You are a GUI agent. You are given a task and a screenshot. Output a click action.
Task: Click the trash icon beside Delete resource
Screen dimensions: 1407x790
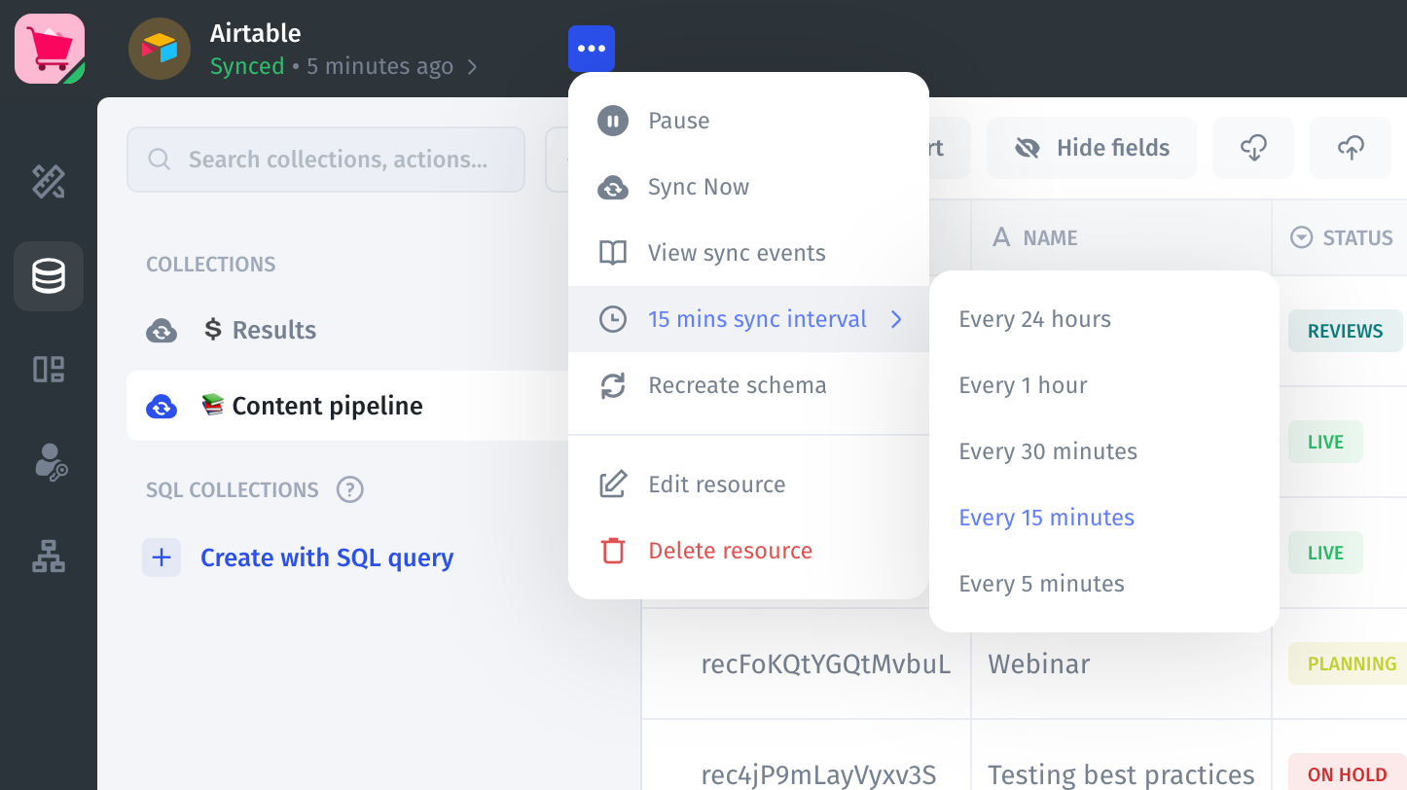click(x=613, y=551)
